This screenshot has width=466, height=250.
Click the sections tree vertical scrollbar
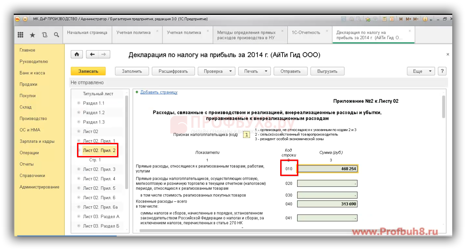[126, 143]
